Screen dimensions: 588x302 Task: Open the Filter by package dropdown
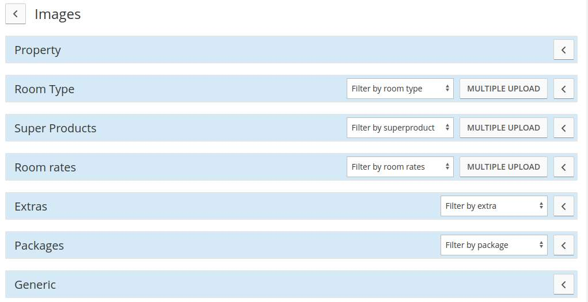494,245
